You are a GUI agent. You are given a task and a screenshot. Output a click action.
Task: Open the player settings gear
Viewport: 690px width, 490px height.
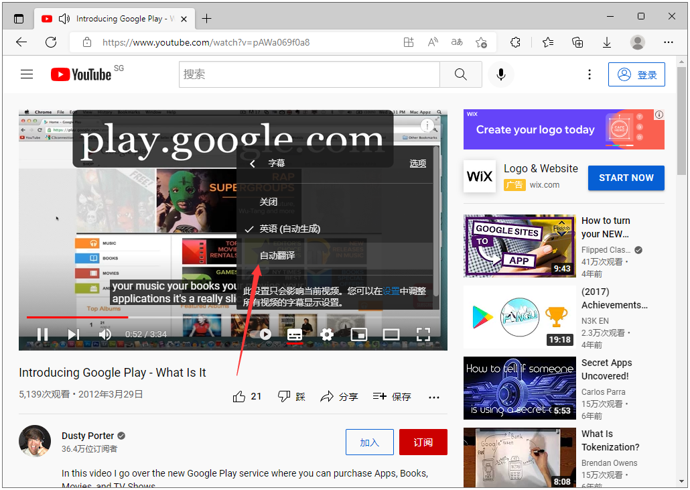point(326,334)
